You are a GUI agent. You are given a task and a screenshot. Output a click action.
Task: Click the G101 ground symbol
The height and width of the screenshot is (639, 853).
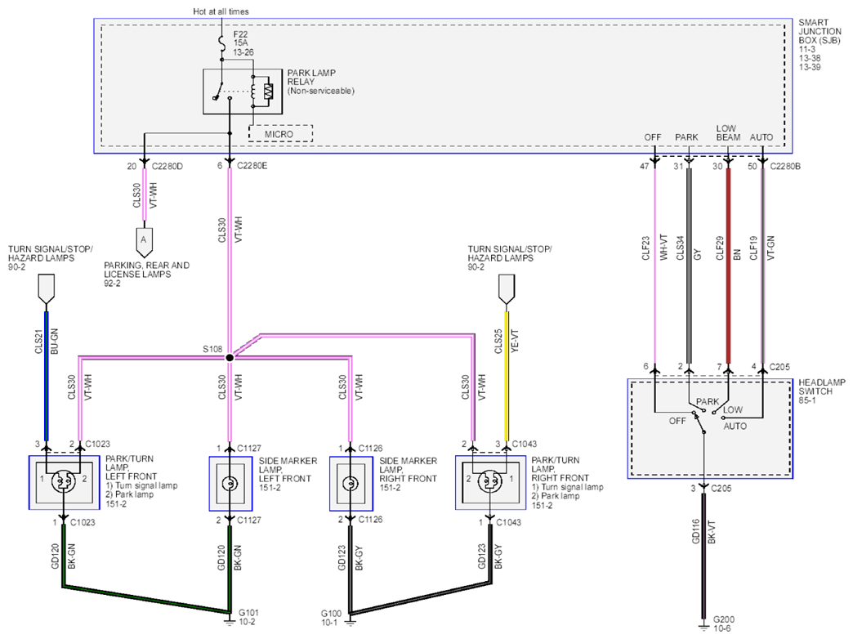(x=230, y=618)
